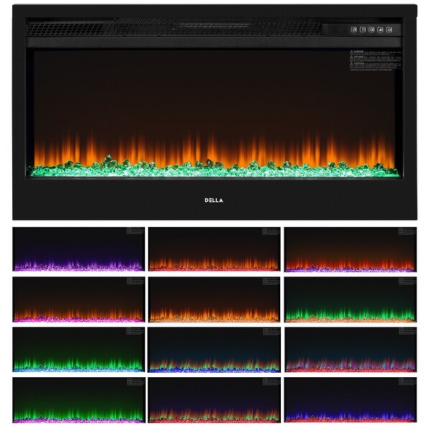Tap the thermometer temperature icon
This screenshot has height=431, width=431.
click(x=363, y=29)
